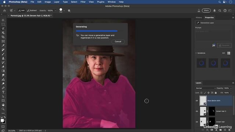This screenshot has width=235, height=132.
Task: Open brush settings gear in options bar
Action: [69, 11]
